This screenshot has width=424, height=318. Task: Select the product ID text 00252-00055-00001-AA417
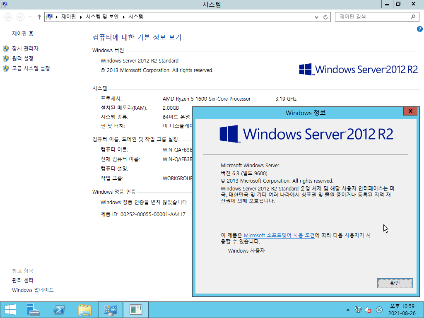(153, 214)
